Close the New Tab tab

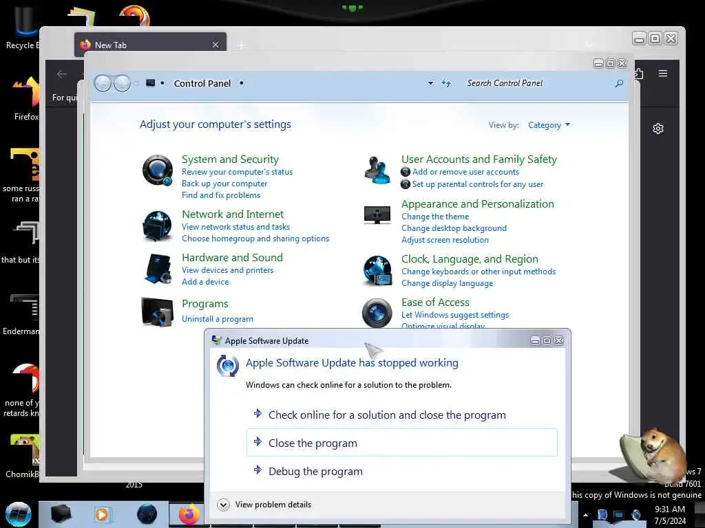pyautogui.click(x=215, y=45)
